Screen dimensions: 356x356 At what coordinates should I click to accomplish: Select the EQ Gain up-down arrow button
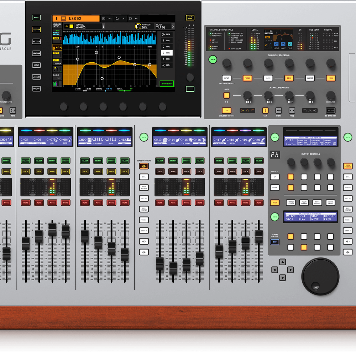(265, 111)
